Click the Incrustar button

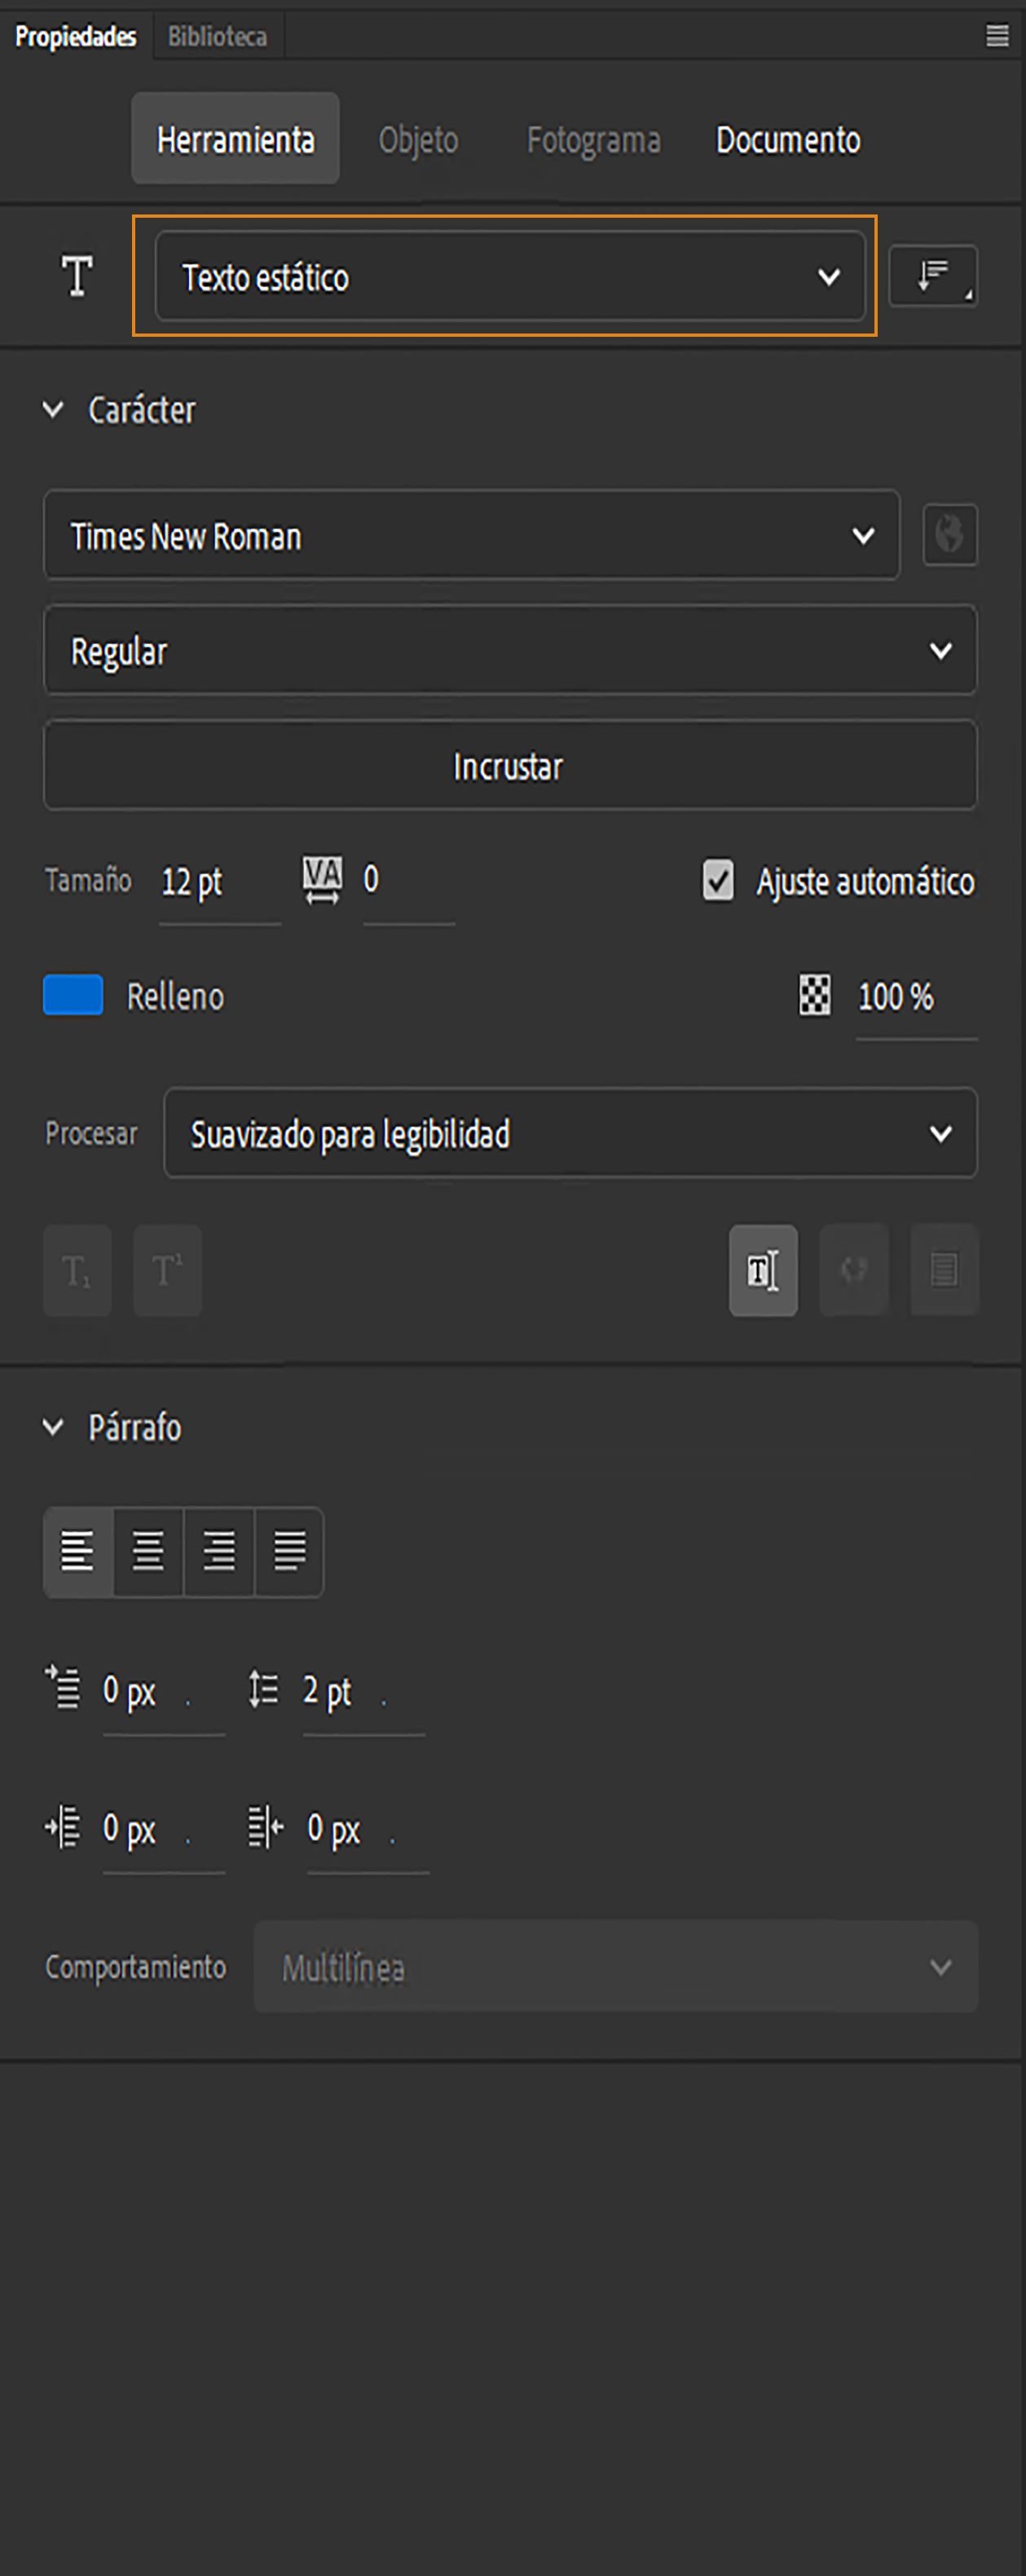click(510, 765)
